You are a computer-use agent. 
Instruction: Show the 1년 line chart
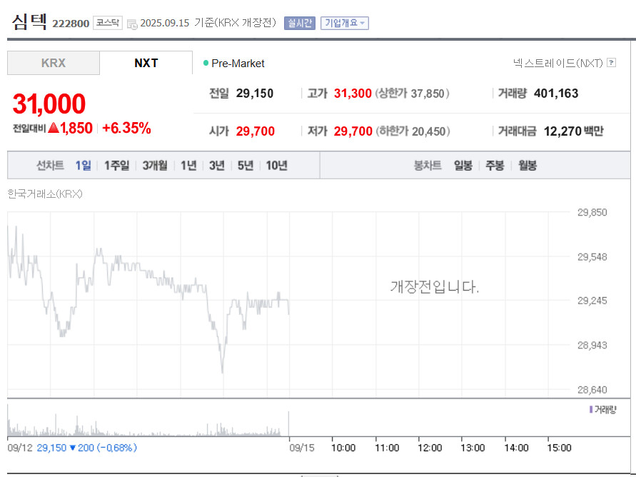[x=188, y=166]
